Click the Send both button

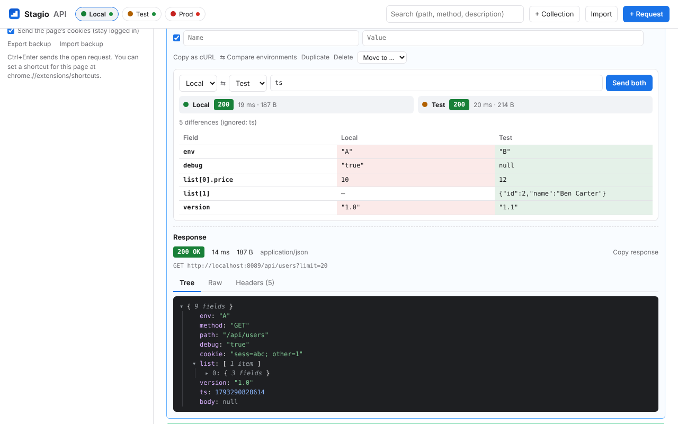(x=629, y=83)
